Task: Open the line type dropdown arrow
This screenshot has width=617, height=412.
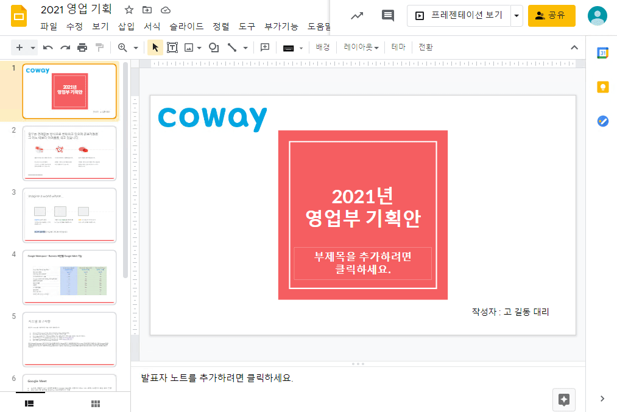Action: coord(245,48)
